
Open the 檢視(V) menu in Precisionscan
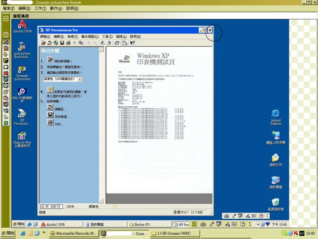[x=73, y=37]
